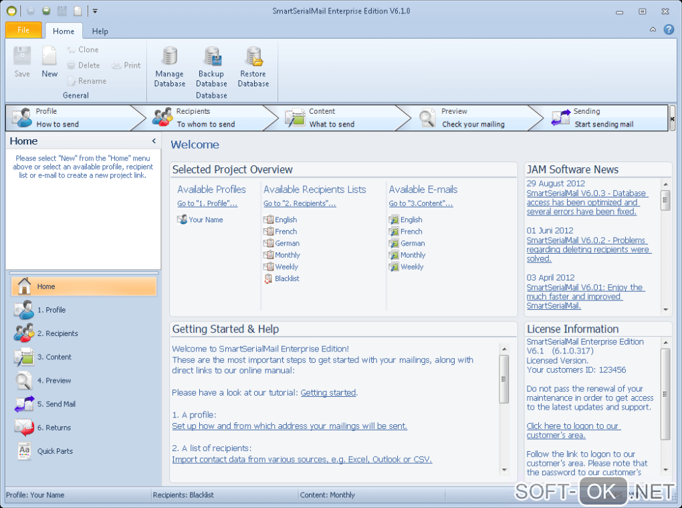The height and width of the screenshot is (508, 682).
Task: Open the Blacklist recipients list
Action: tap(282, 278)
